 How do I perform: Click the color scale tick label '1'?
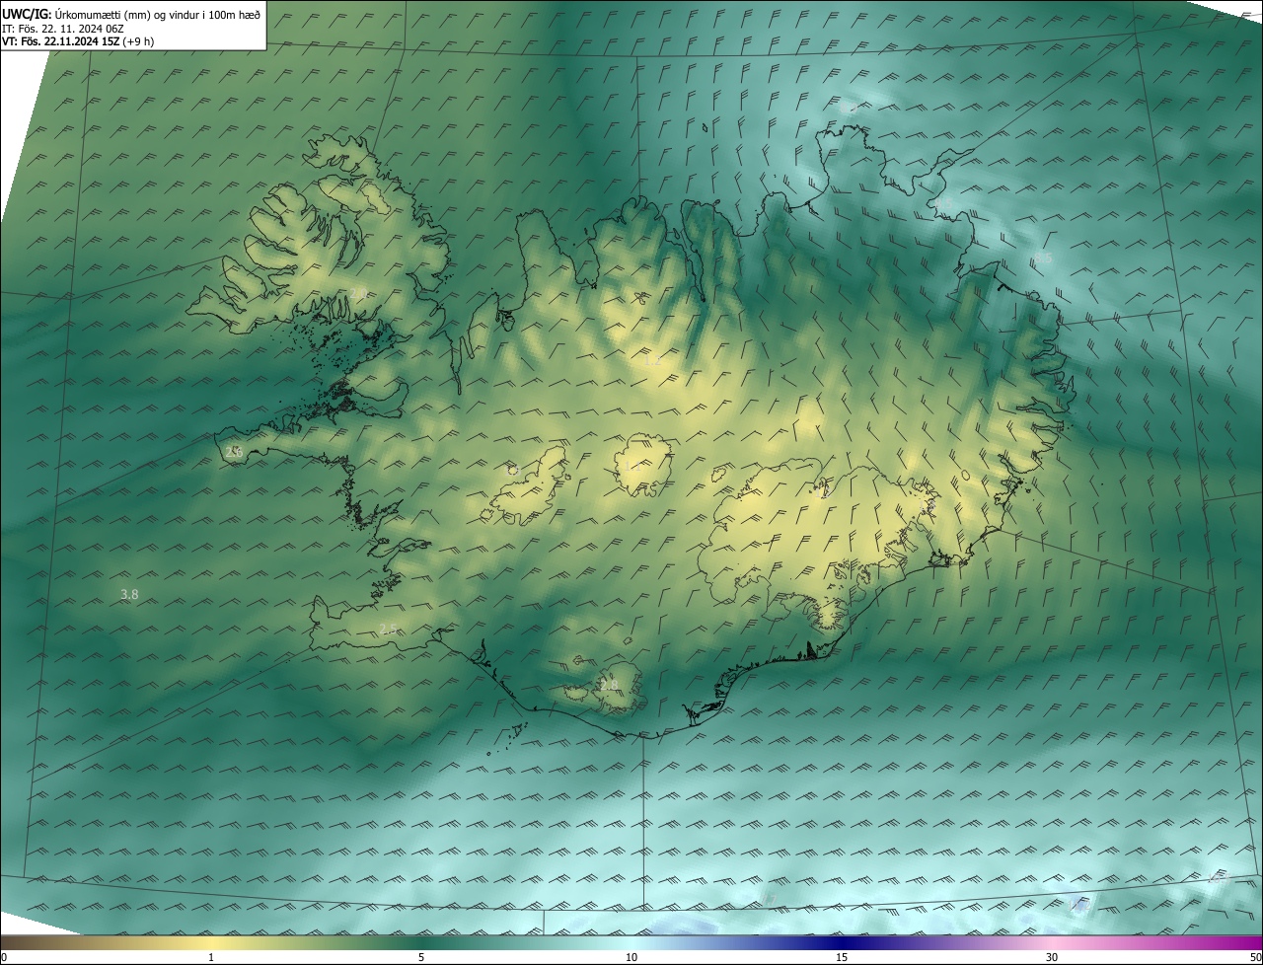[211, 958]
